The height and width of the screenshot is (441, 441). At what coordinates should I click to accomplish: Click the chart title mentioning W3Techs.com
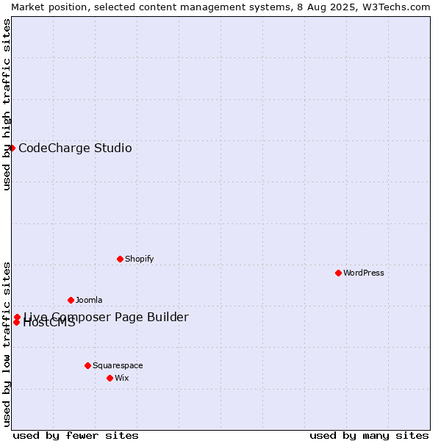(x=220, y=7)
